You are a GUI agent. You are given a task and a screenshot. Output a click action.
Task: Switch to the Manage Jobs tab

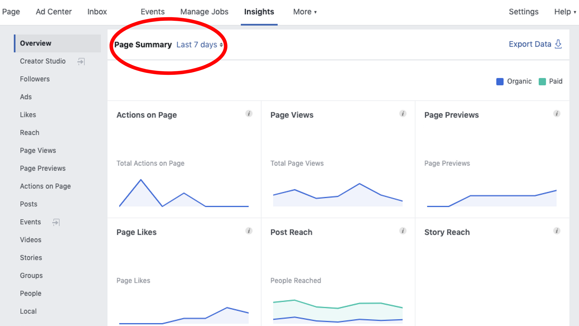pyautogui.click(x=204, y=12)
